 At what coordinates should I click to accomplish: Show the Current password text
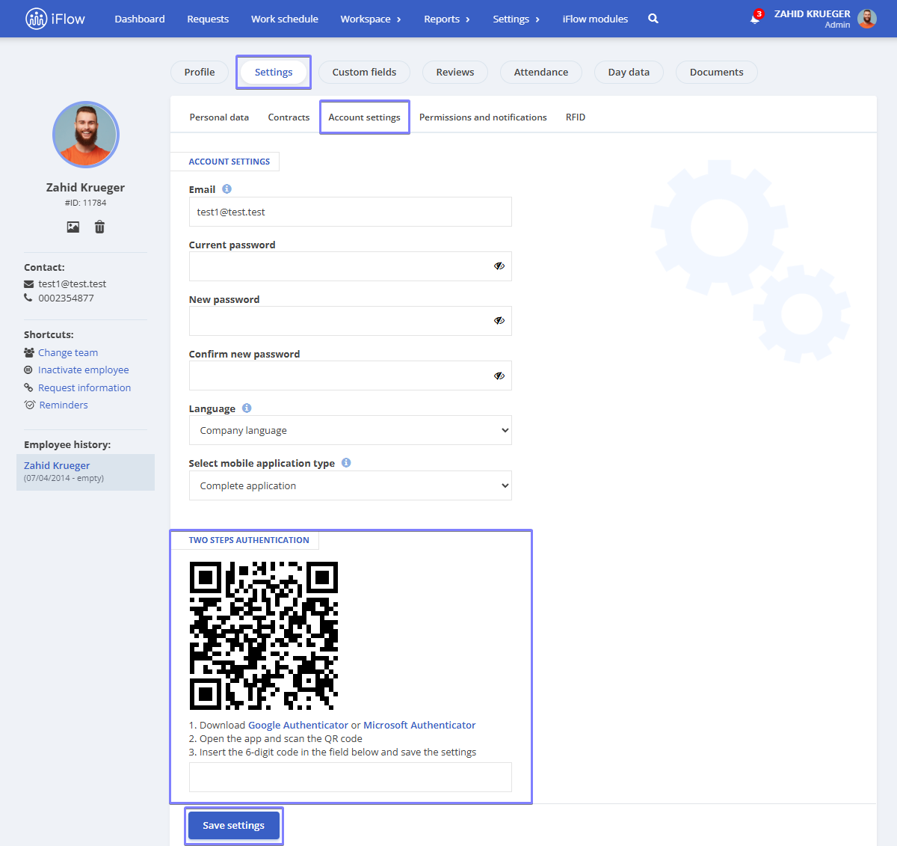click(x=499, y=266)
